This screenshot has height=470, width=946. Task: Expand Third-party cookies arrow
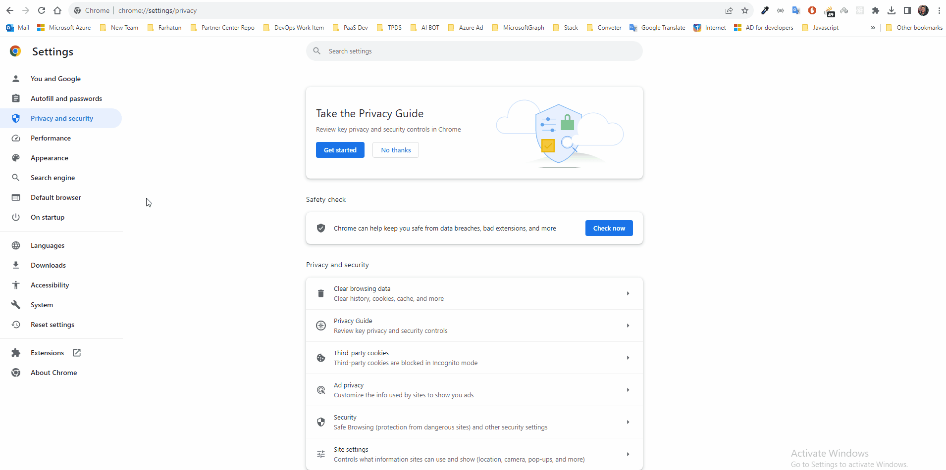(628, 358)
